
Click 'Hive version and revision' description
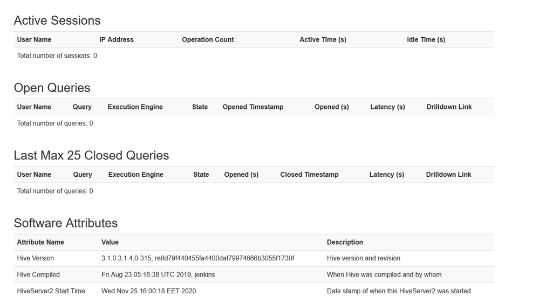(x=363, y=258)
